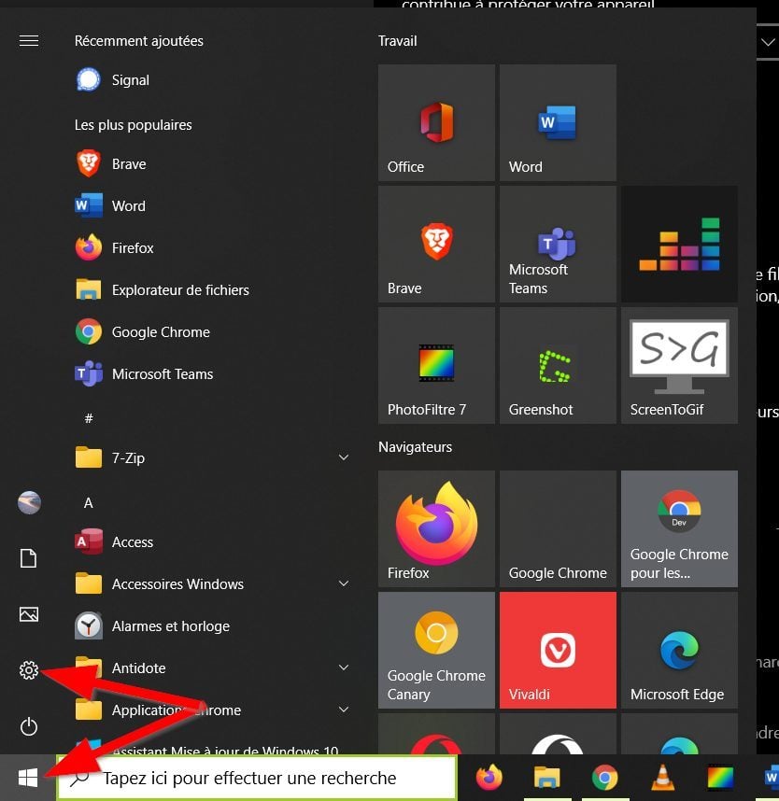Launch the ScreenToGif tile

(679, 365)
